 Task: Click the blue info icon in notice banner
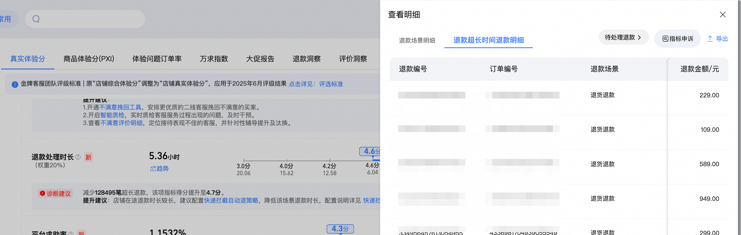click(x=15, y=84)
